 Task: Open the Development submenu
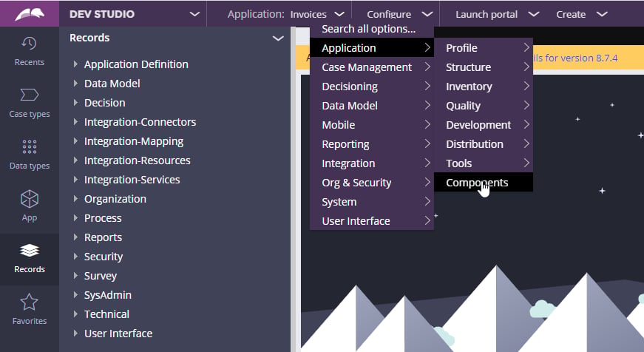tap(484, 125)
